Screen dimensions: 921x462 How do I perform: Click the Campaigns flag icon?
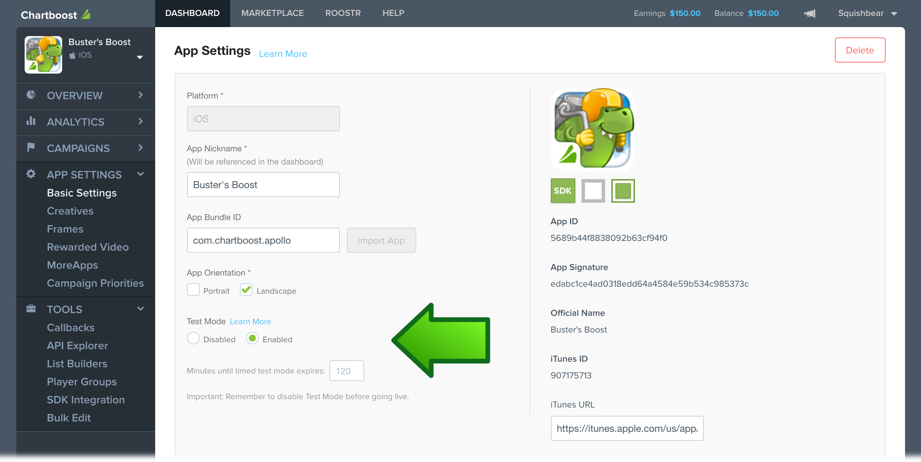pyautogui.click(x=31, y=147)
